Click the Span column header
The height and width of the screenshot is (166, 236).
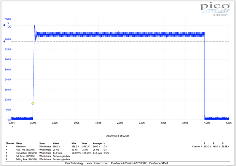(x=42, y=143)
